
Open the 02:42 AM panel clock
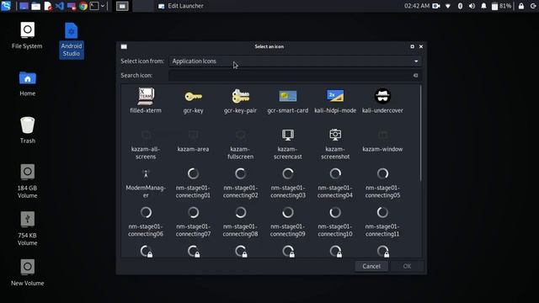click(417, 6)
